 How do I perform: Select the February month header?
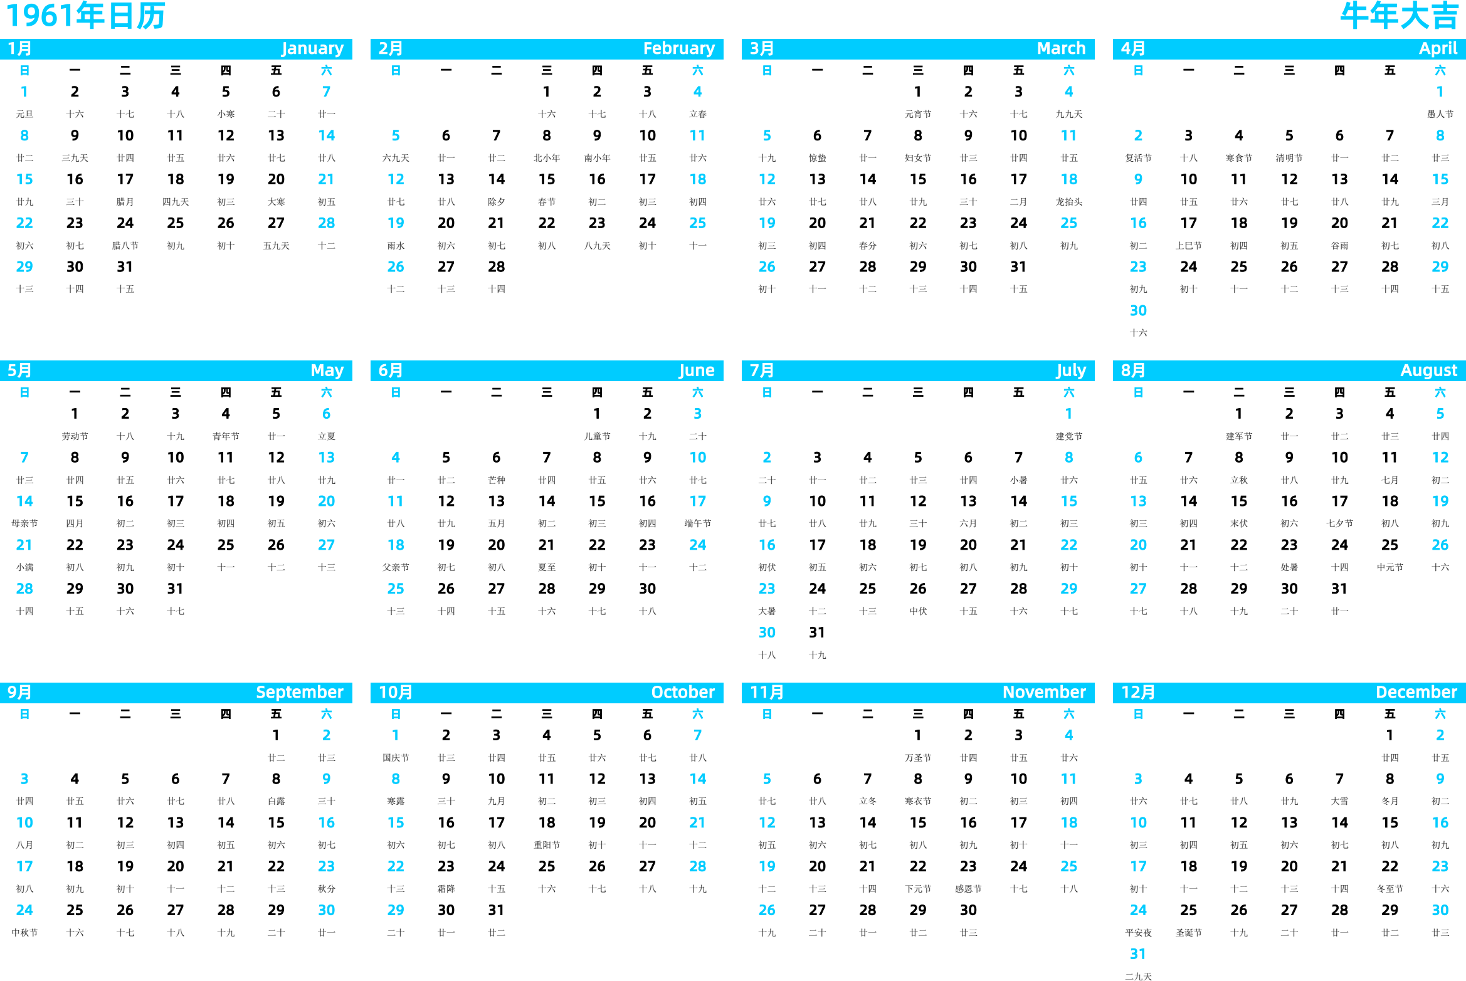[550, 58]
